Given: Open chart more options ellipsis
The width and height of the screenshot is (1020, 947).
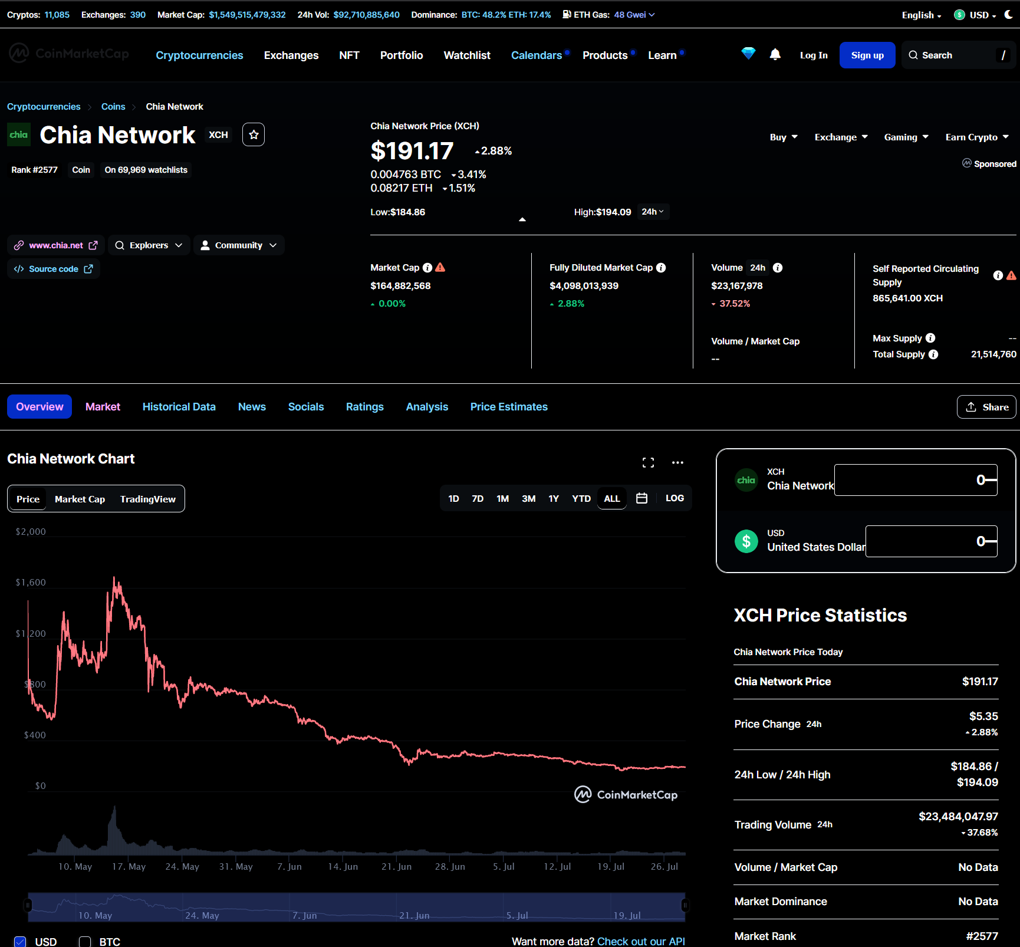Looking at the screenshot, I should pyautogui.click(x=678, y=463).
